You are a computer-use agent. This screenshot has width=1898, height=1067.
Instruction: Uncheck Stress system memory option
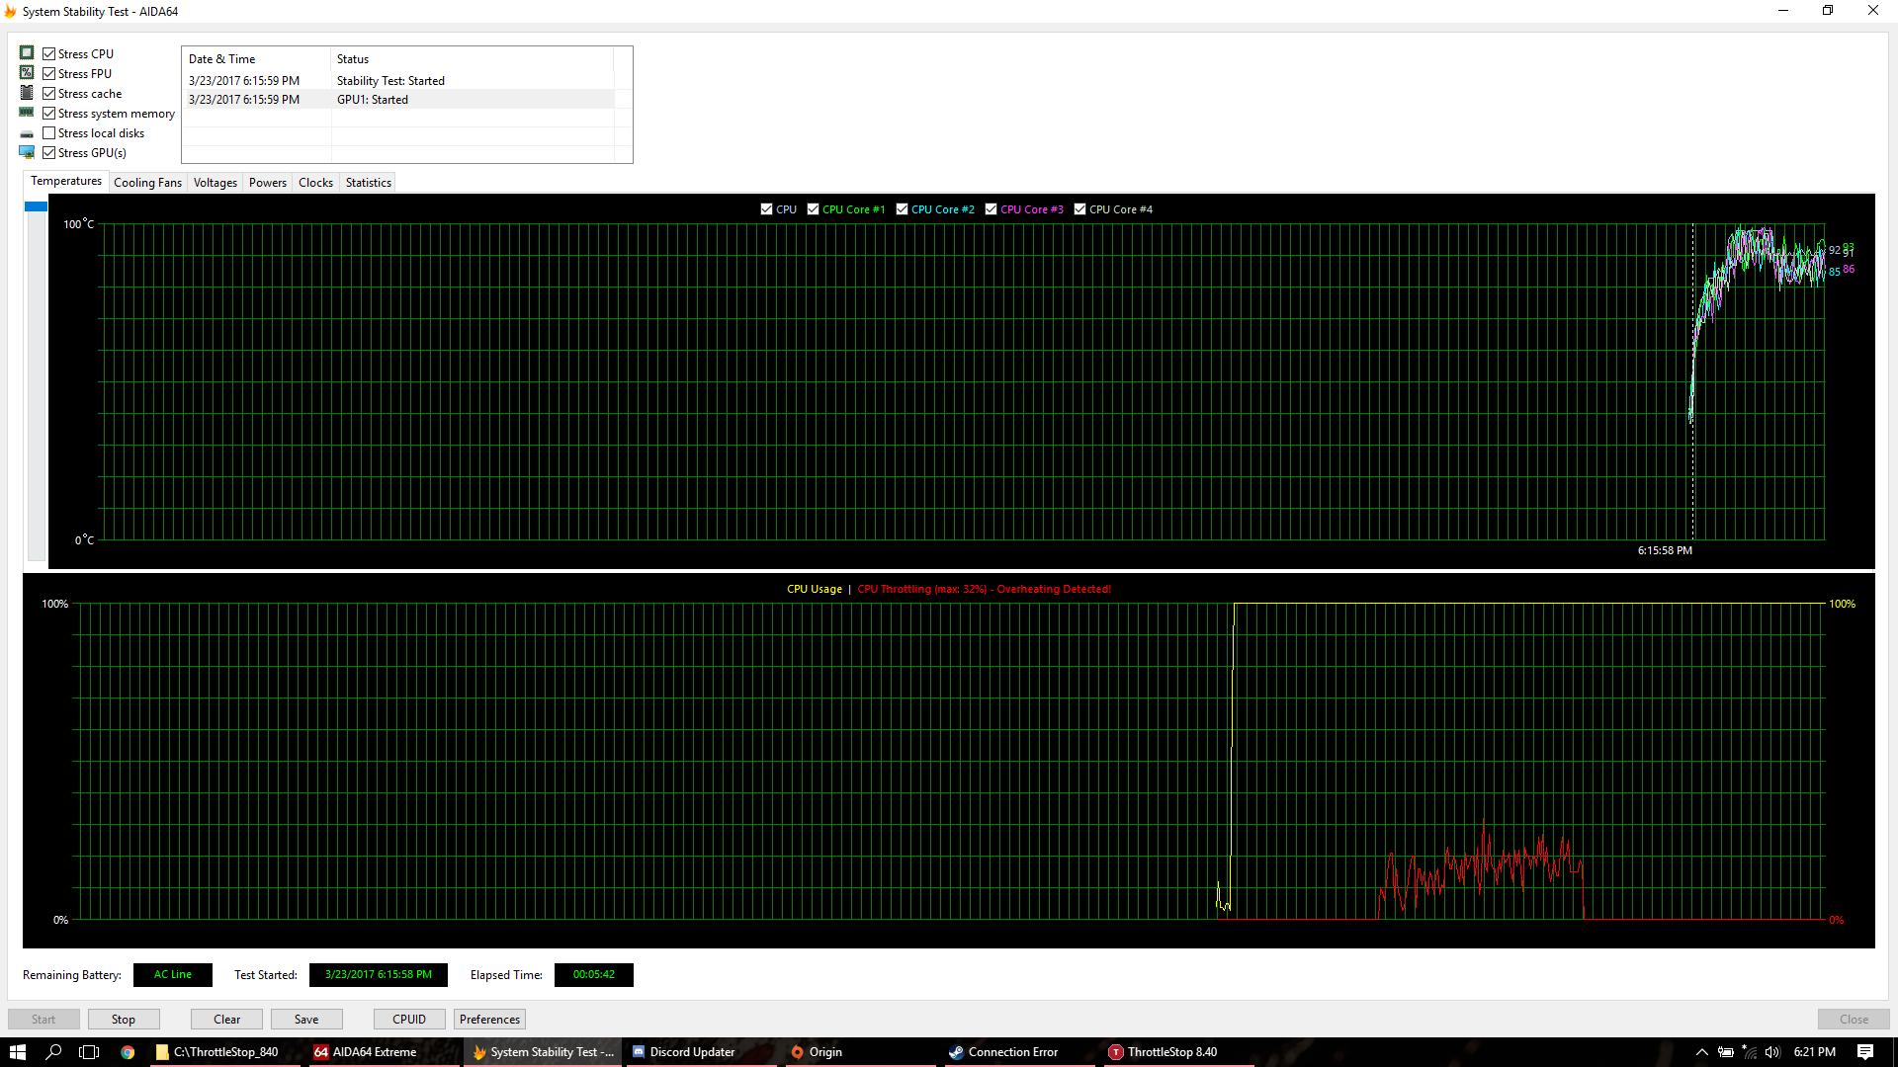[x=48, y=113]
